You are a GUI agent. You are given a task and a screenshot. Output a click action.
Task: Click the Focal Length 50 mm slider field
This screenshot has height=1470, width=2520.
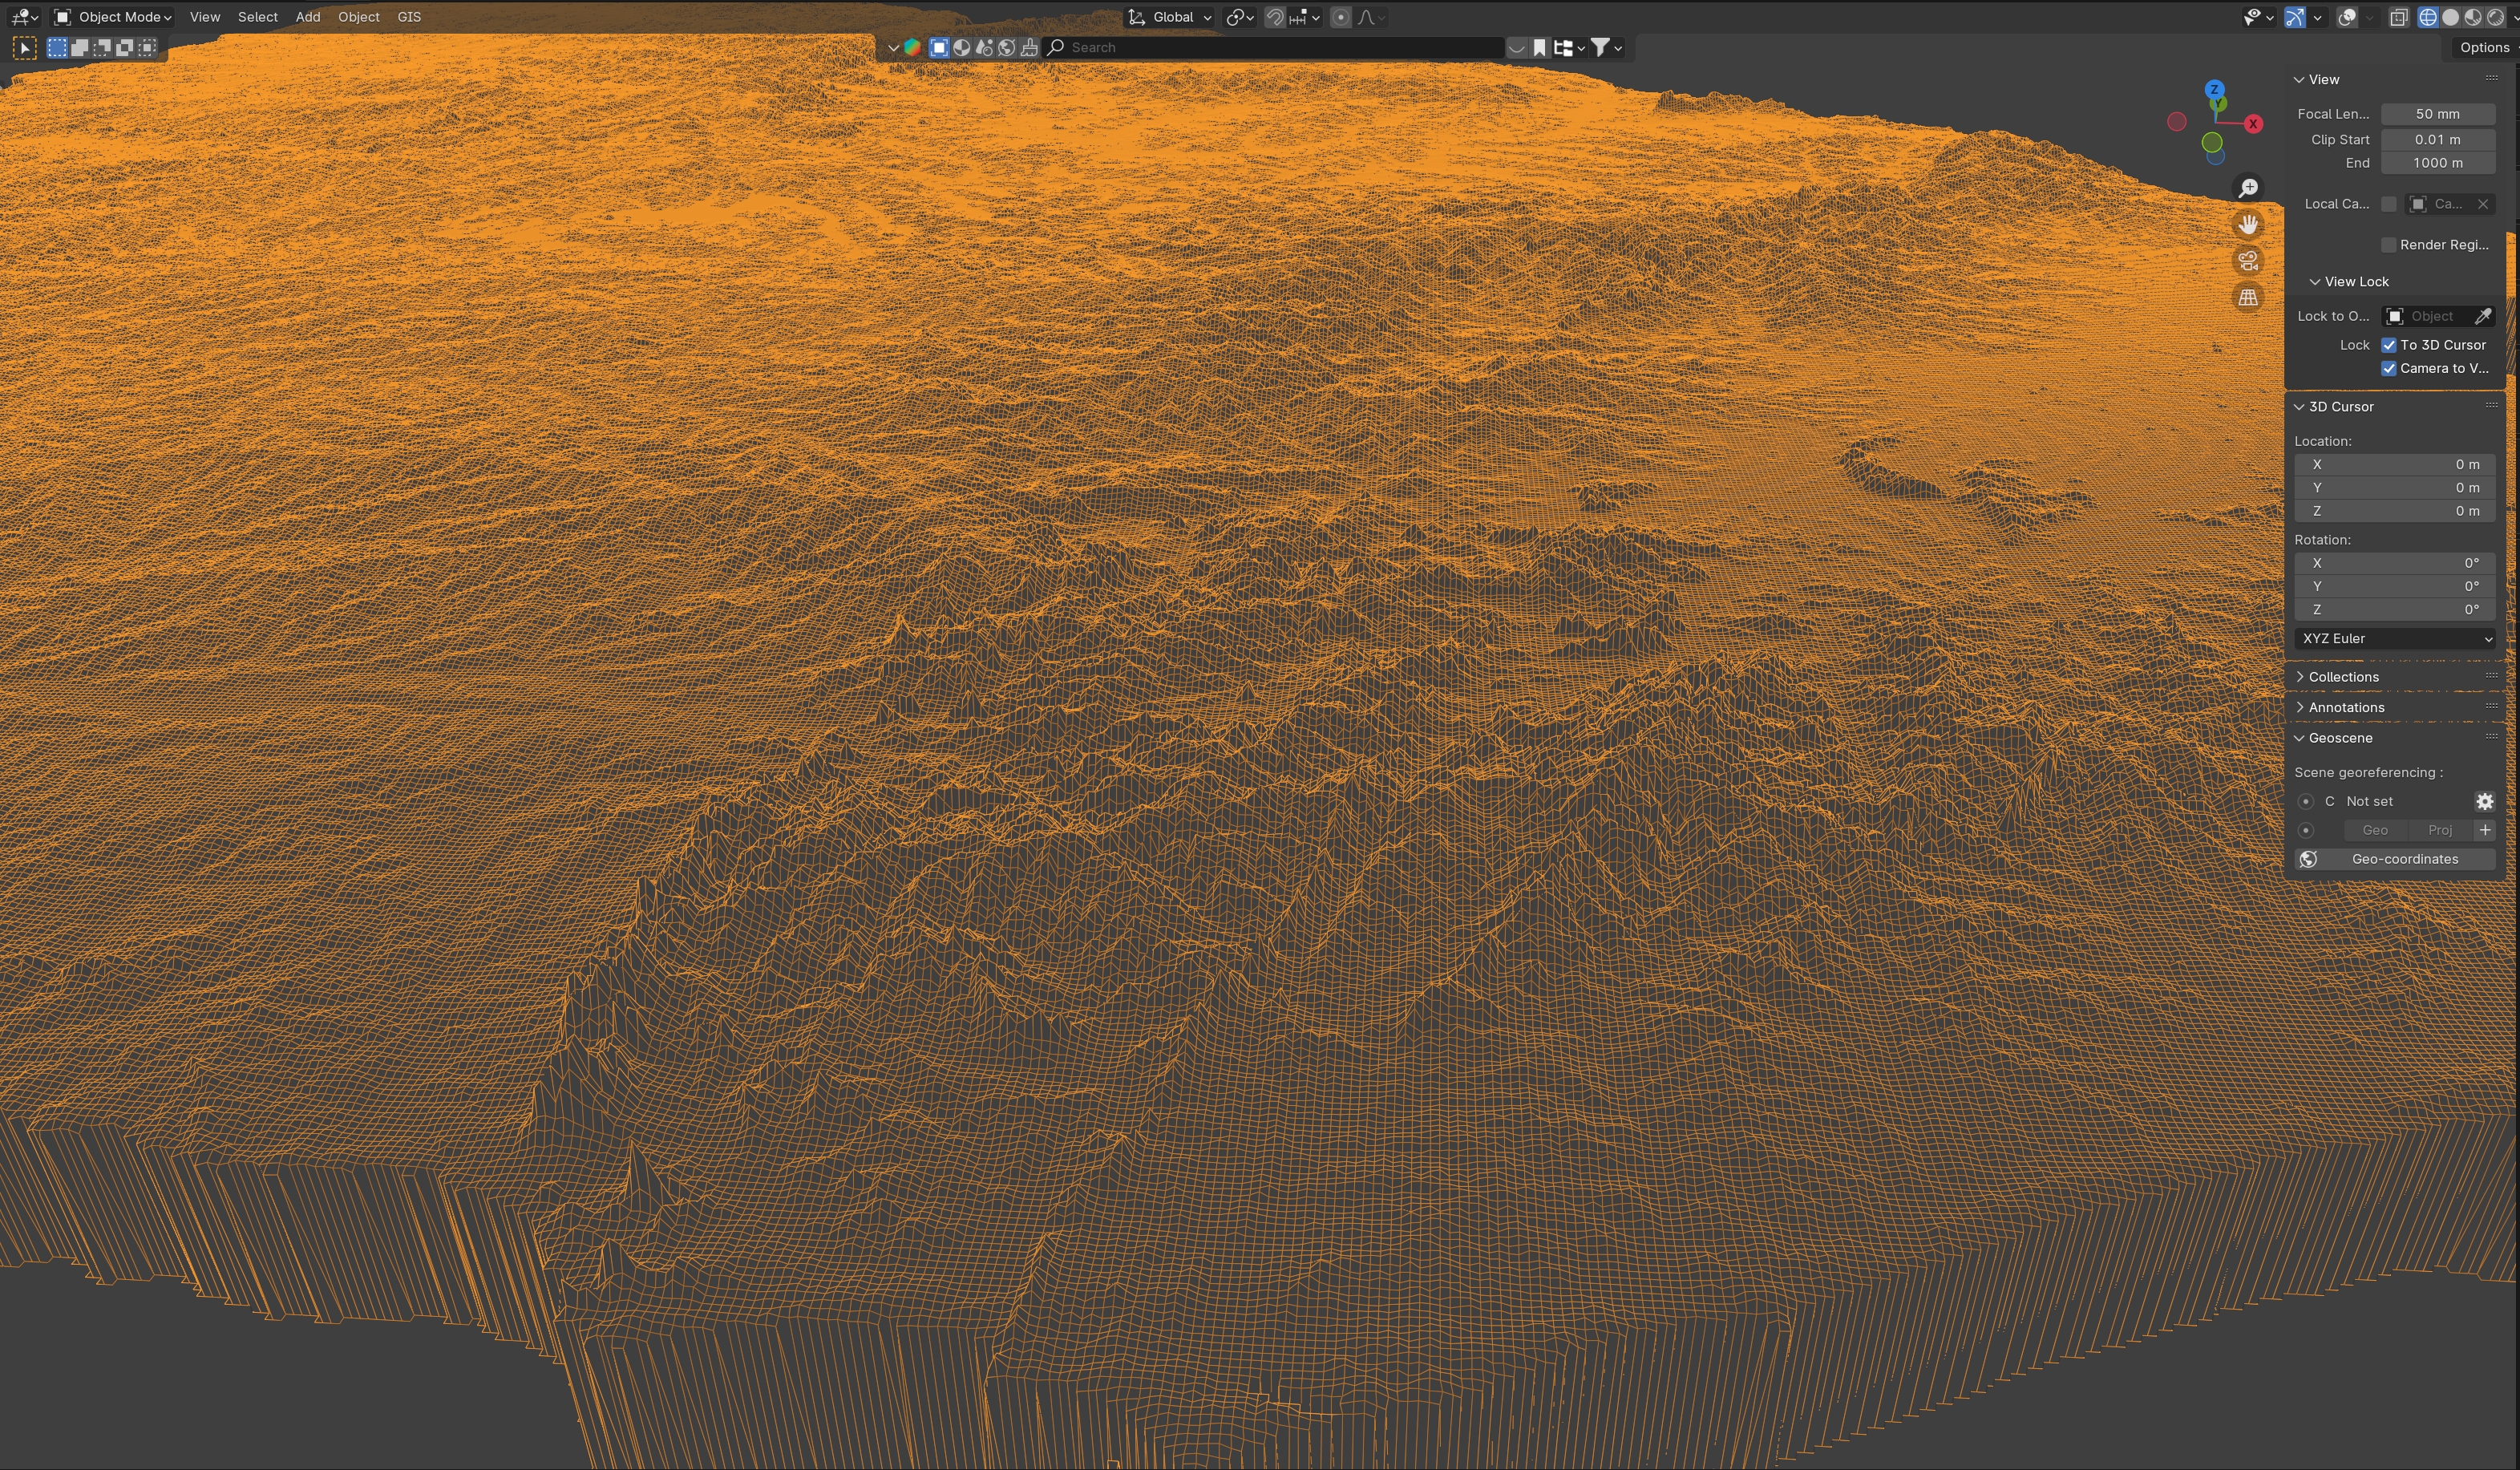pyautogui.click(x=2437, y=114)
